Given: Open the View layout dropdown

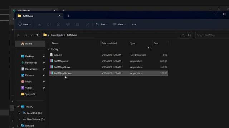Looking at the screenshot, I should (120, 25).
